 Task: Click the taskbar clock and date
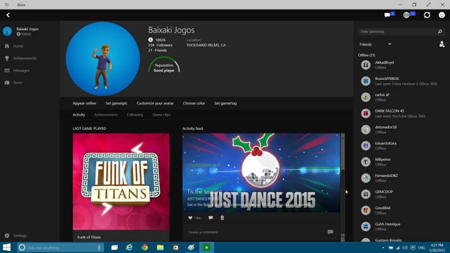(x=438, y=247)
